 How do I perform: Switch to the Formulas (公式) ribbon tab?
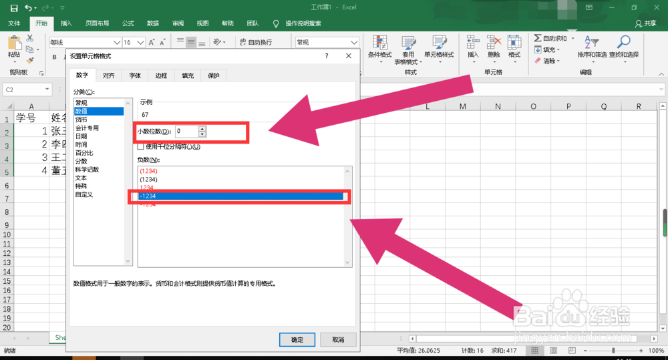128,23
